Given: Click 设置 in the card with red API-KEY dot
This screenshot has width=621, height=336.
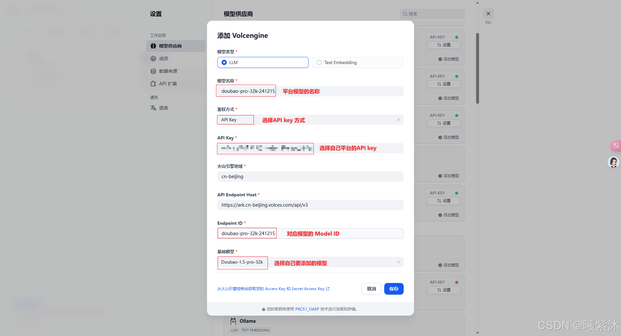Looking at the screenshot, I should (444, 290).
